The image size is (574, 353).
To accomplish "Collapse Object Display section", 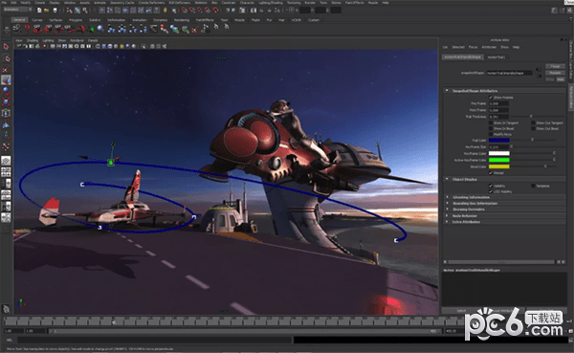I will point(447,179).
